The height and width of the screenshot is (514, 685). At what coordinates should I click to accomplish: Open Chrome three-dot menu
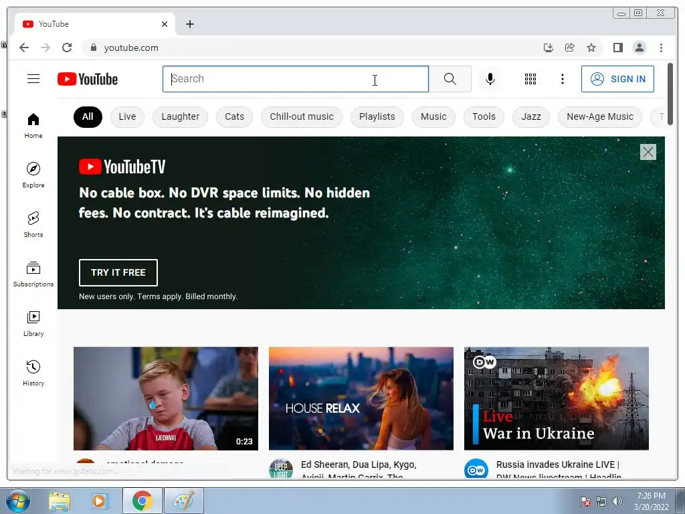661,48
